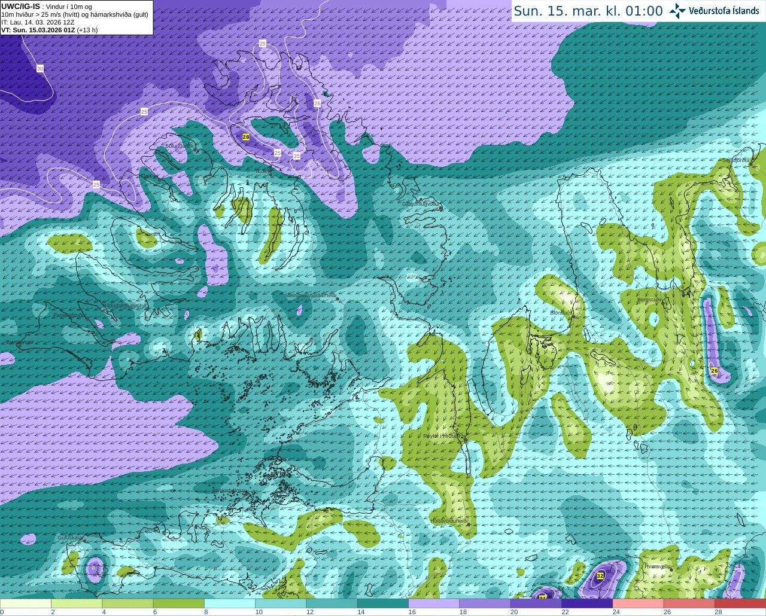Viewport: 766px width, 616px height.
Task: Click the 'VT: Sun. 15.03.2026 01Z (+13 h)' line
Action: (x=49, y=29)
